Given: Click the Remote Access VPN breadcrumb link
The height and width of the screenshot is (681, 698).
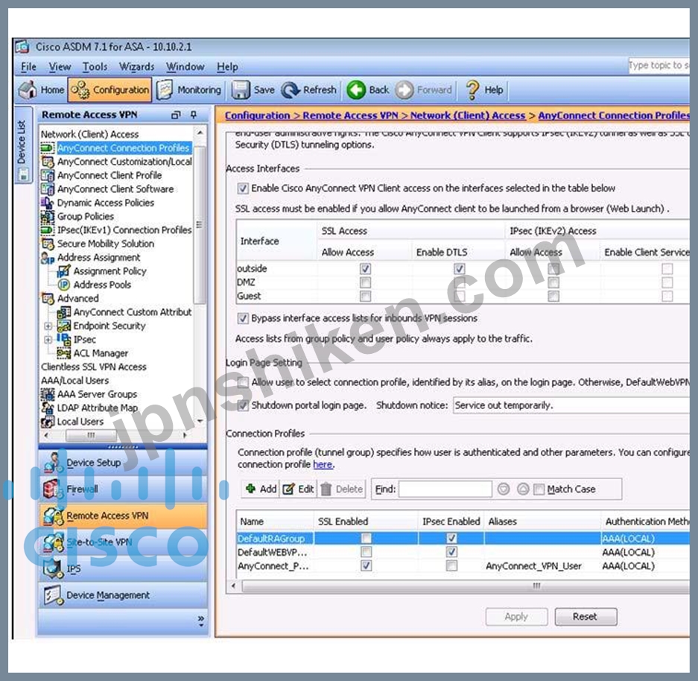Looking at the screenshot, I should point(350,115).
